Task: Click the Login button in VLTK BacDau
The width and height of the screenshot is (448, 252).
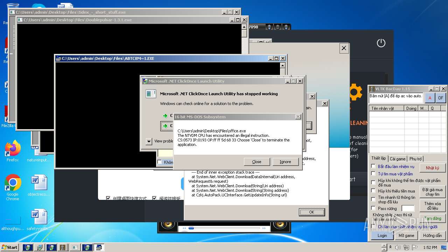Action: [382, 236]
